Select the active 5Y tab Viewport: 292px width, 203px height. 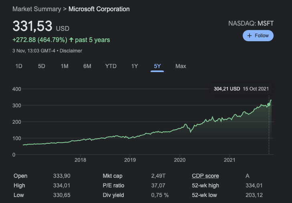tap(157, 66)
